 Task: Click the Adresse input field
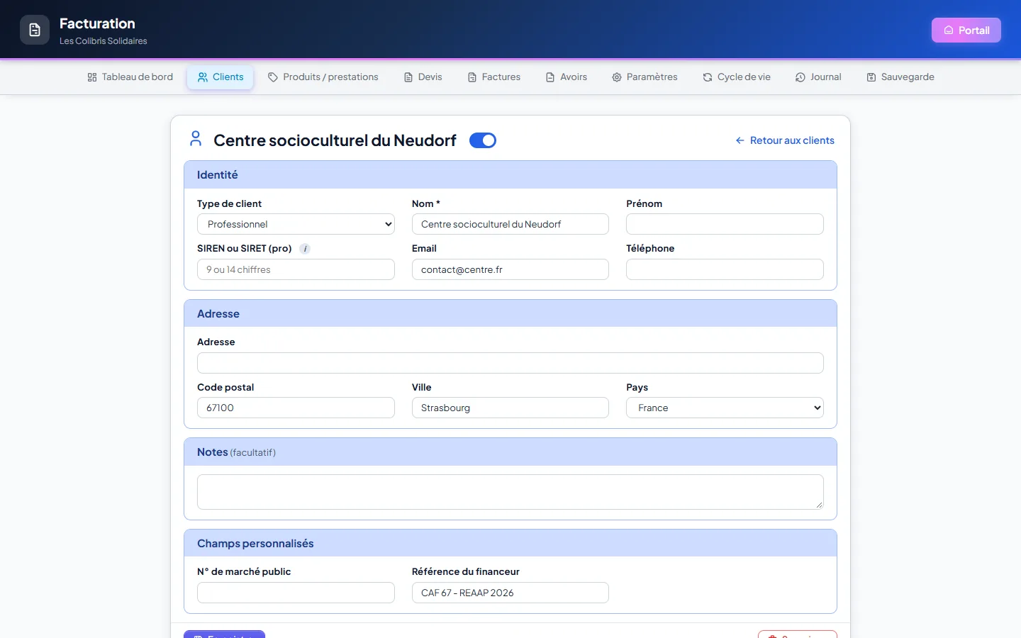[x=510, y=363]
